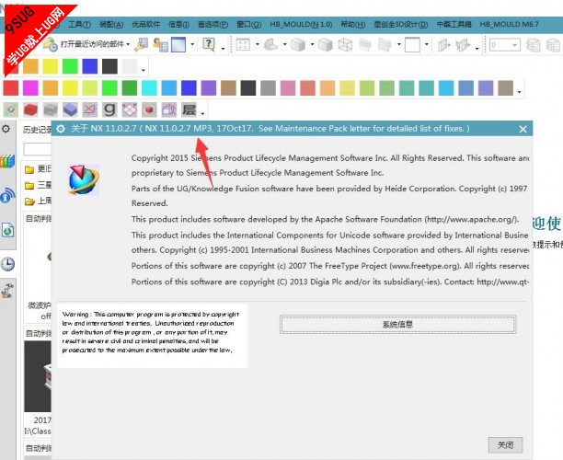Click the layer icon labeled 层
Image resolution: width=563 pixels, height=460 pixels.
pyautogui.click(x=189, y=109)
